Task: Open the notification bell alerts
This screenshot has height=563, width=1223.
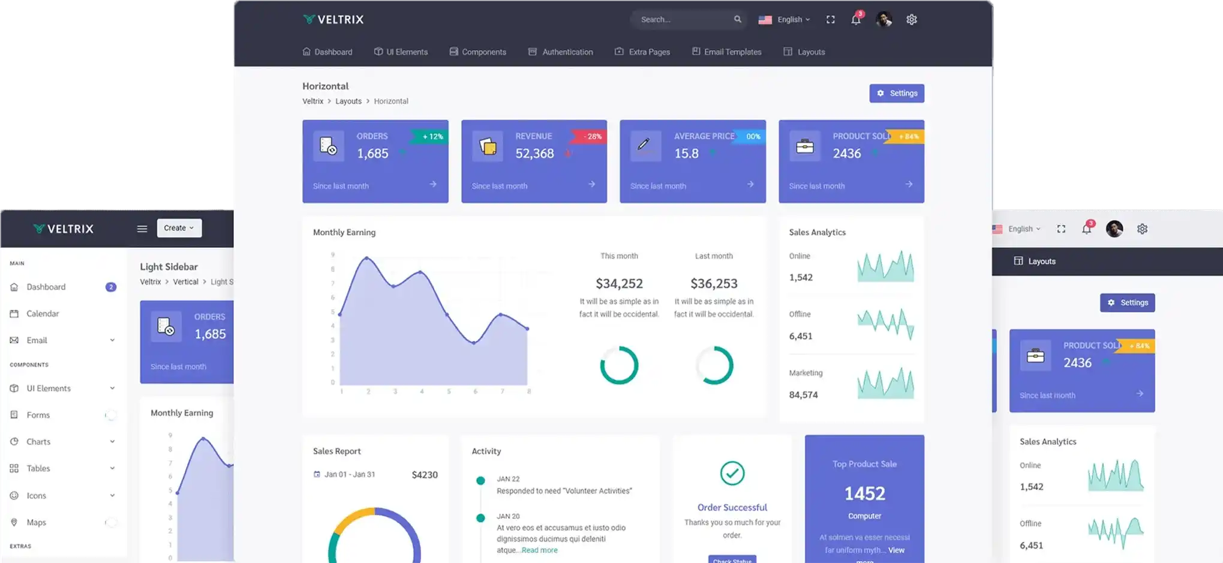Action: tap(855, 19)
